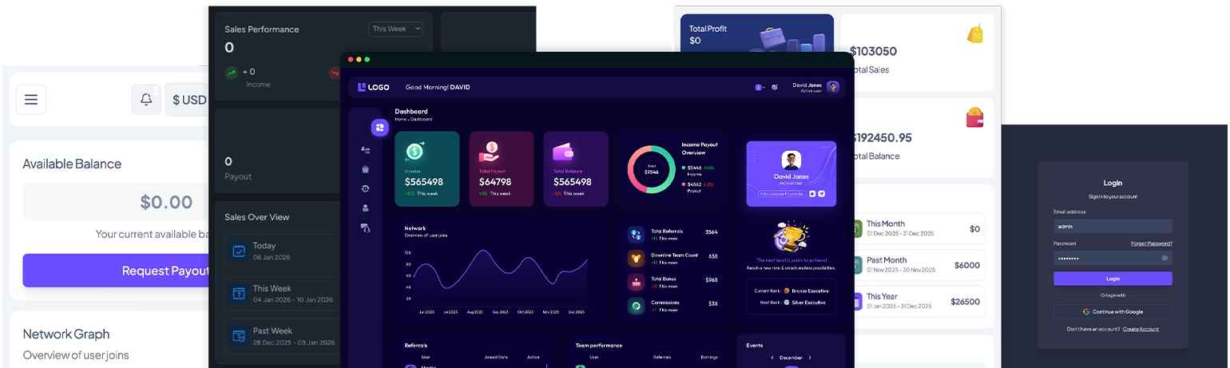This screenshot has width=1230, height=368.
Task: Open the shopping bag icon in sidebar
Action: coord(365,169)
